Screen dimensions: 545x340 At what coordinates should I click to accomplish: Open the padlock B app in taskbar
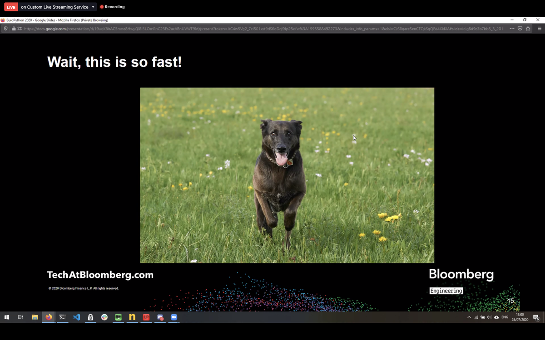tap(90, 317)
